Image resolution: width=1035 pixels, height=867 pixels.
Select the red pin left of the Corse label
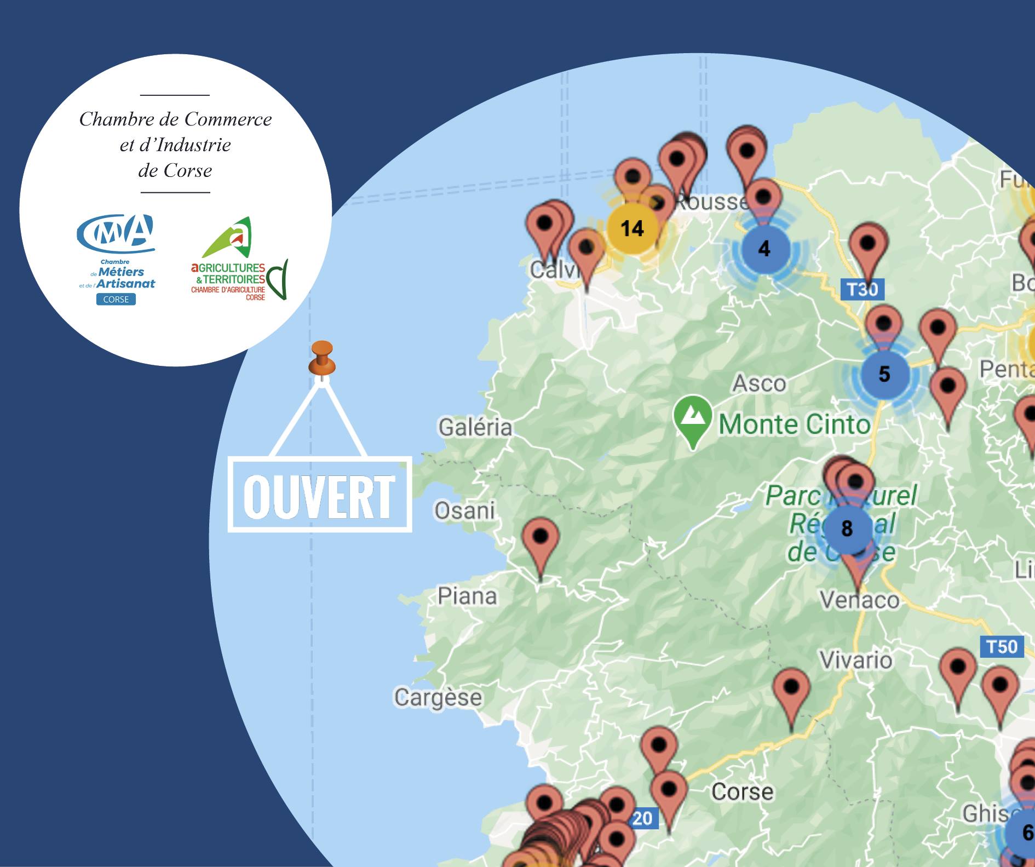tap(669, 803)
